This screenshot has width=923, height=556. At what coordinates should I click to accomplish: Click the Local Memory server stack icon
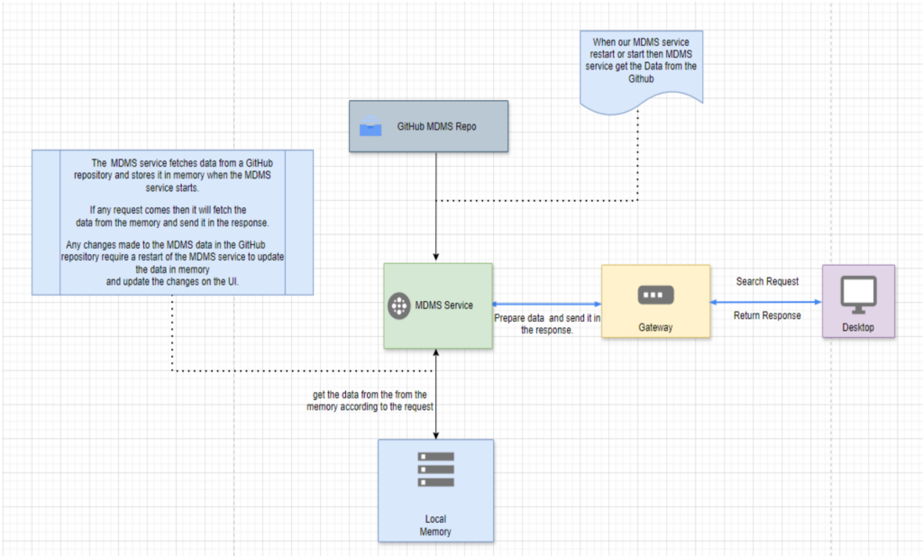pos(435,469)
